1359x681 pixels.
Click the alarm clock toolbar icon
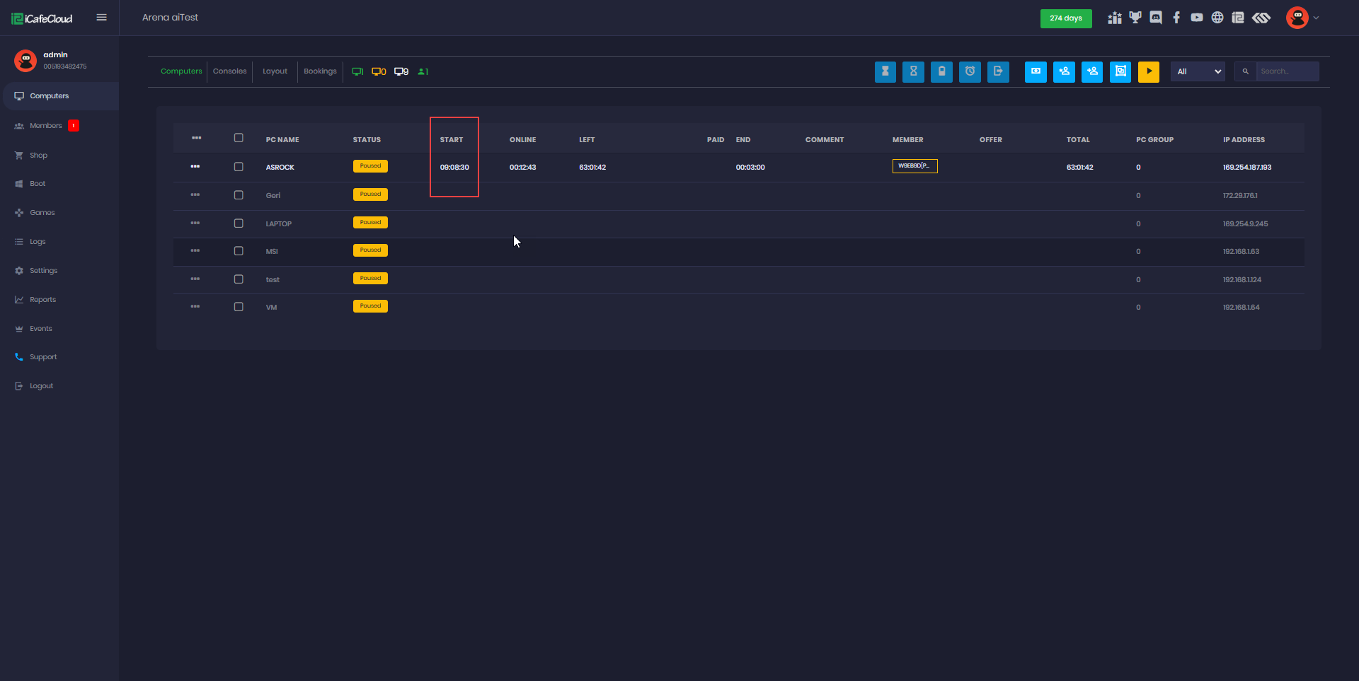coord(970,71)
